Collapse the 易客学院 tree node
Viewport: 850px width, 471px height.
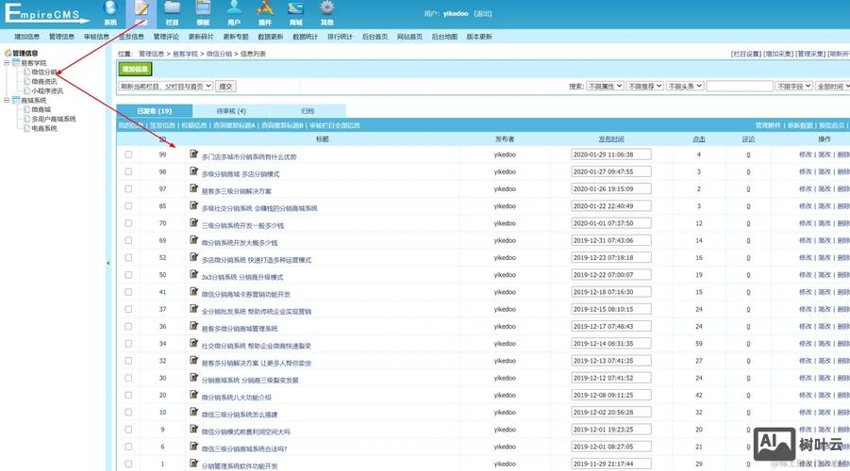point(7,63)
